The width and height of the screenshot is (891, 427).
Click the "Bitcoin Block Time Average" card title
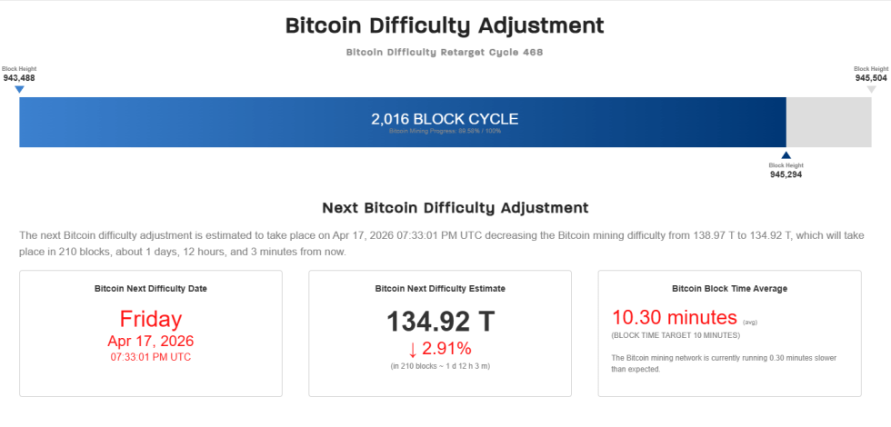pyautogui.click(x=729, y=288)
